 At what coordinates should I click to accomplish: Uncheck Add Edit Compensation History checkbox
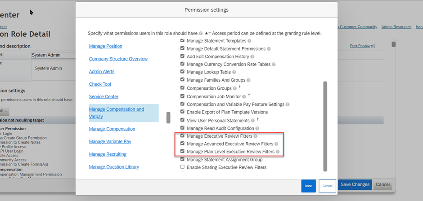pos(182,56)
